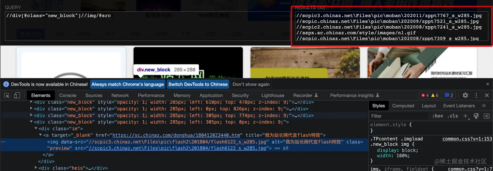This screenshot has height=171, width=493.
Task: Select result row zppt7309_s_w285.jpg
Action: (x=388, y=38)
